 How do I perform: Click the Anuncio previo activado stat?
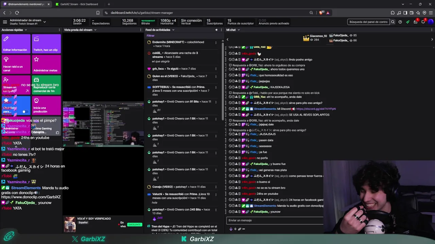[274, 22]
